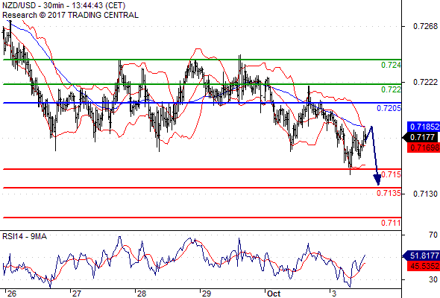The image size is (440, 298).
Task: Click the date label 3 on time axis
Action: click(x=333, y=294)
